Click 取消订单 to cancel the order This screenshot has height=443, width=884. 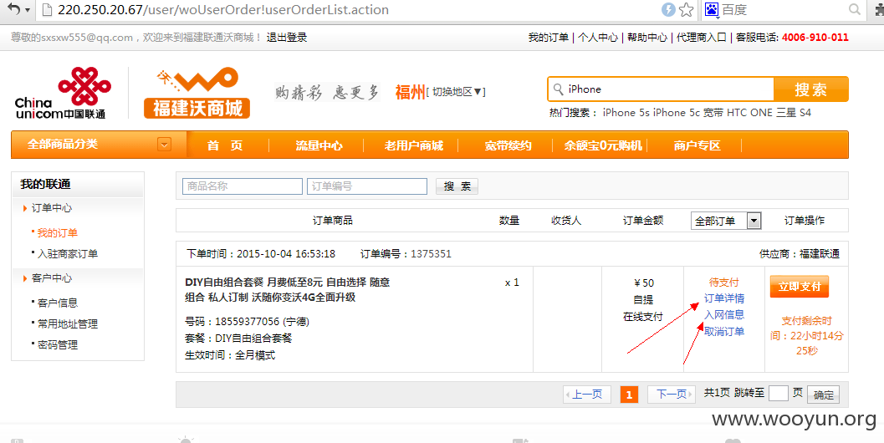click(x=724, y=331)
